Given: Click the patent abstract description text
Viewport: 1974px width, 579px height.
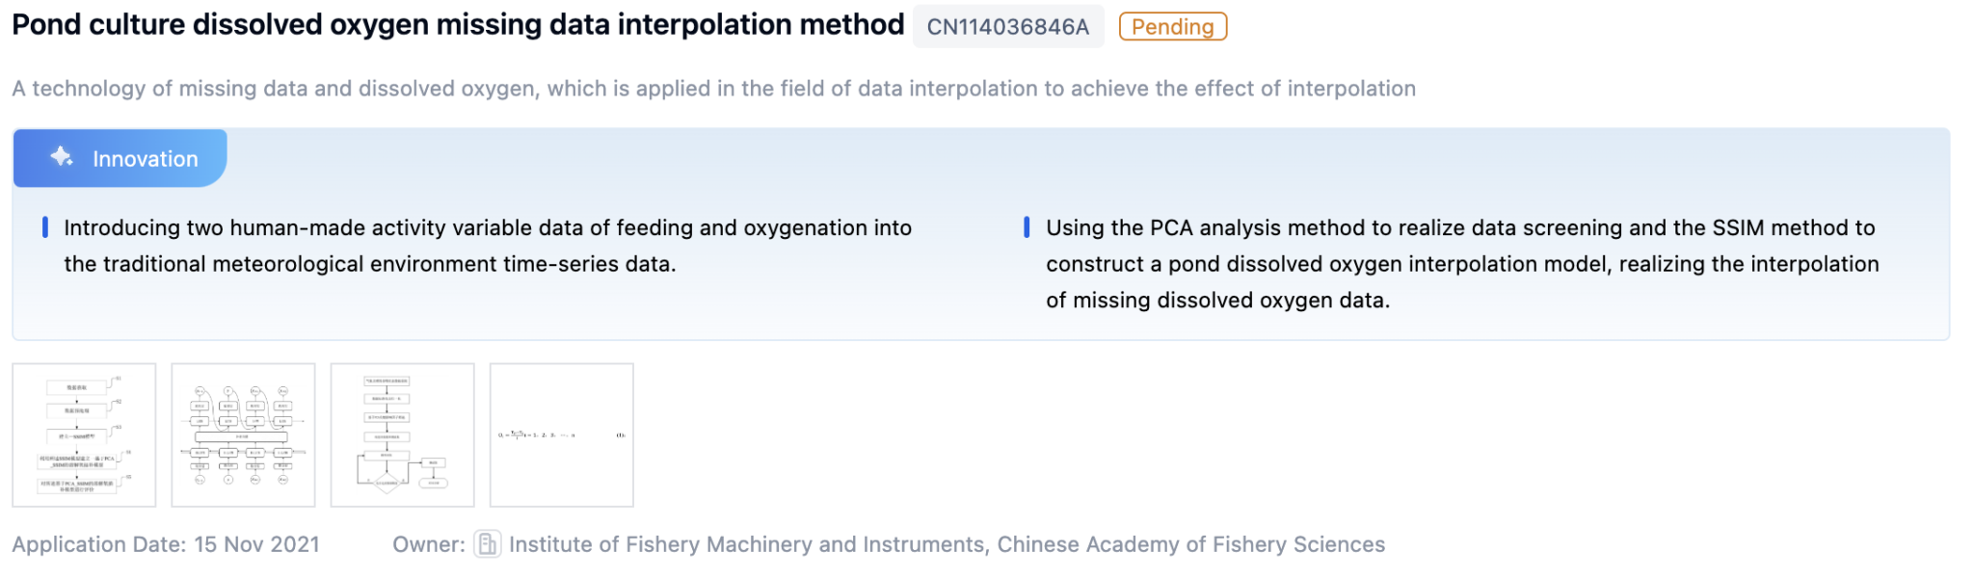Looking at the screenshot, I should pos(713,89).
